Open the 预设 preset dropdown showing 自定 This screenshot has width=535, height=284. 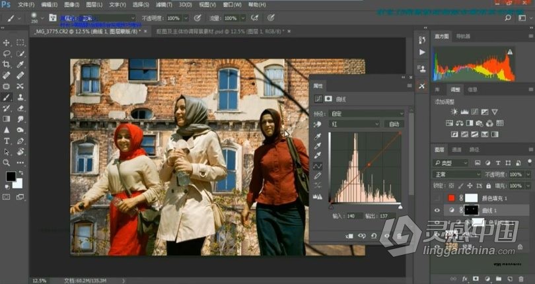367,114
